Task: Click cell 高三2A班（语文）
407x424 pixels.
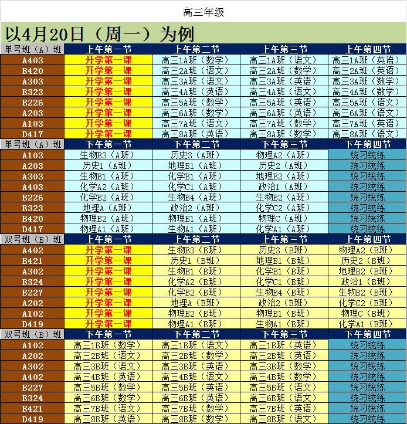Action: [x=196, y=70]
